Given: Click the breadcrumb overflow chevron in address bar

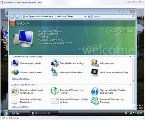Looking at the screenshot, I should coord(27,17).
